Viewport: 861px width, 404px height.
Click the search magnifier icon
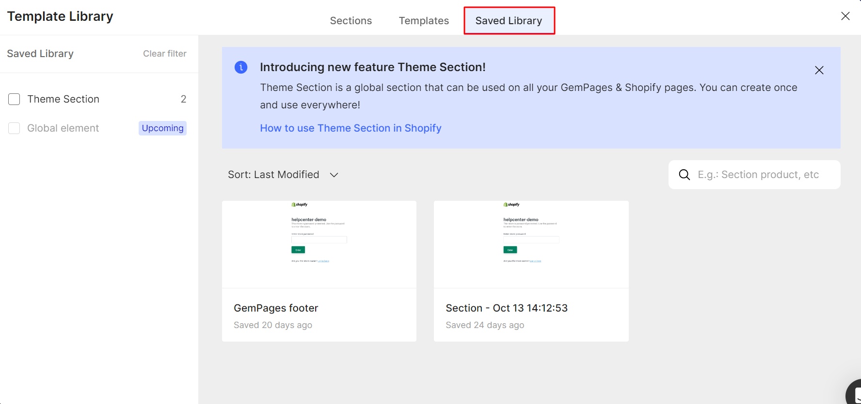tap(684, 175)
